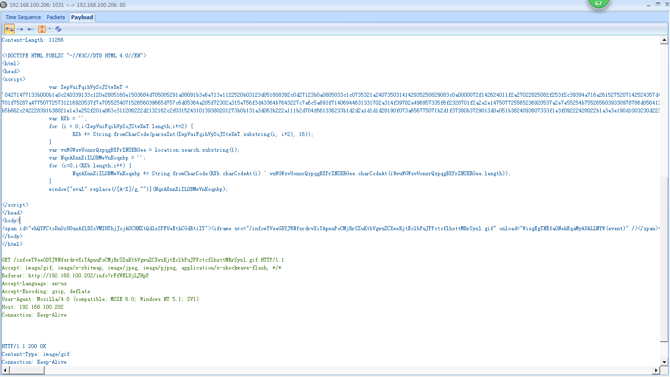Click the refresh payload icon

[x=58, y=29]
